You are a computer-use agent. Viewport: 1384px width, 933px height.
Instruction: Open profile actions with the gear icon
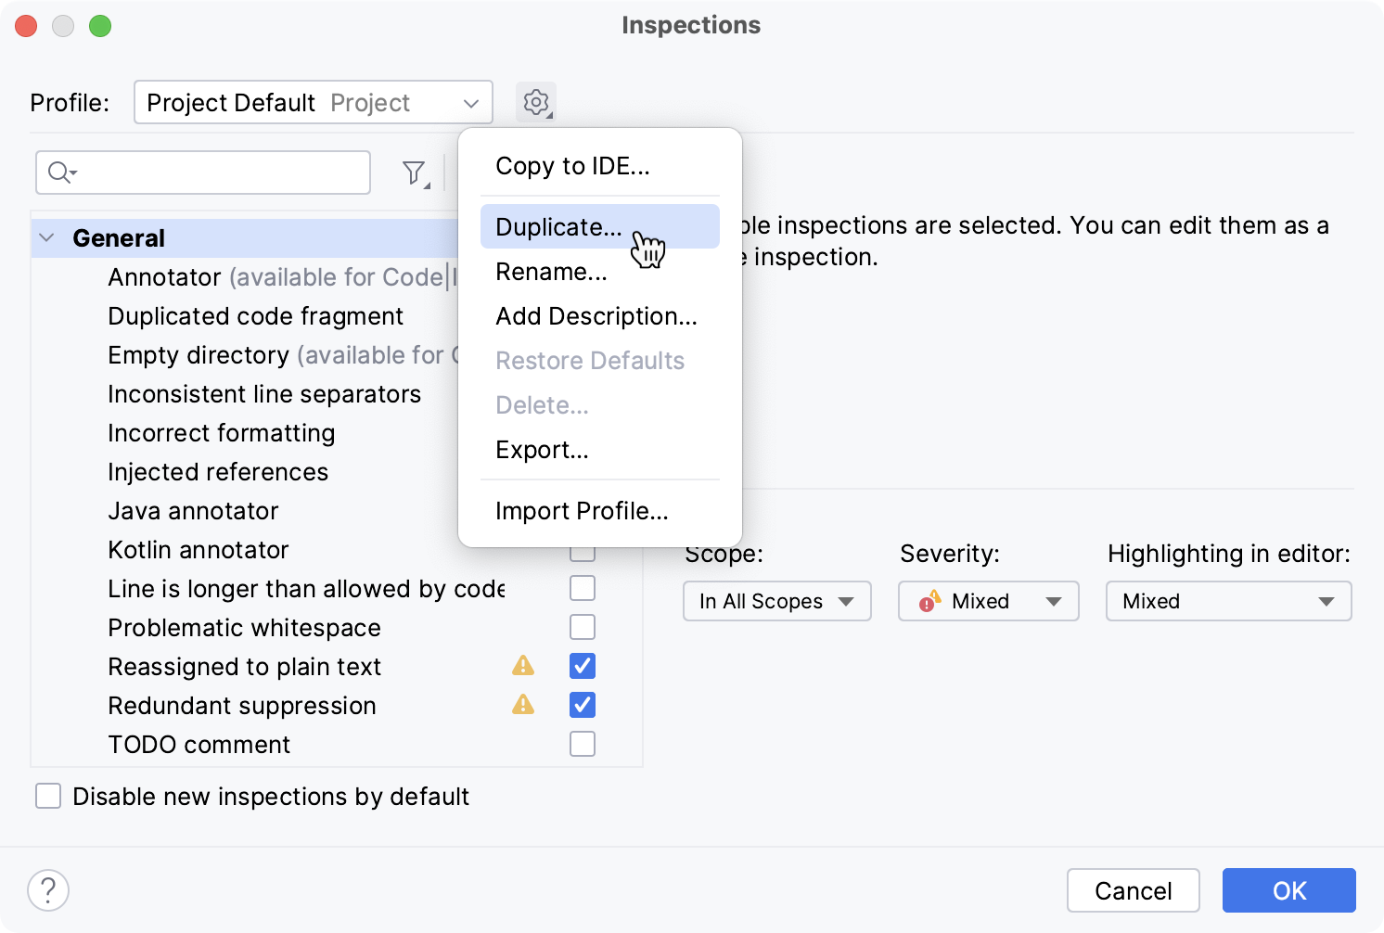pos(536,102)
